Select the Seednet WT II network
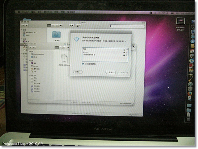The image size is (198, 149). pyautogui.click(x=105, y=55)
